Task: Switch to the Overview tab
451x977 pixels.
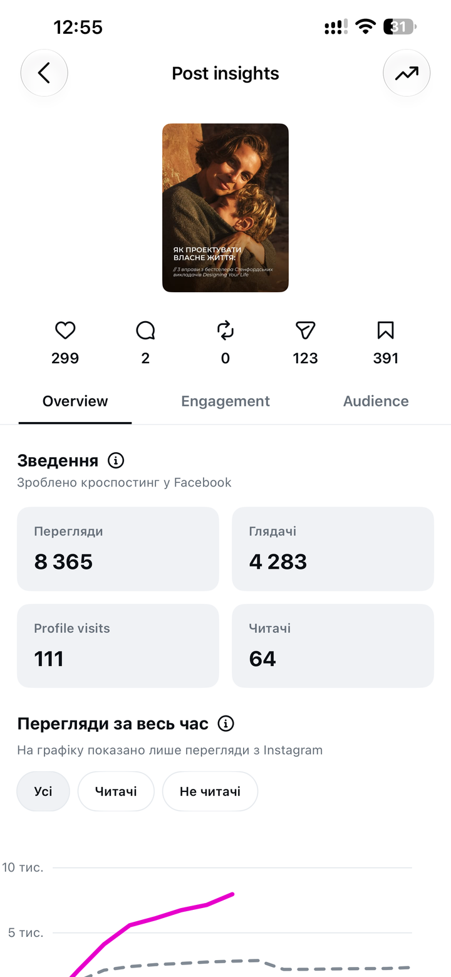Action: pyautogui.click(x=75, y=401)
